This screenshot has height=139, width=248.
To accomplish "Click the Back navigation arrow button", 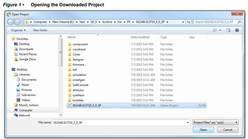I will [x=10, y=22].
